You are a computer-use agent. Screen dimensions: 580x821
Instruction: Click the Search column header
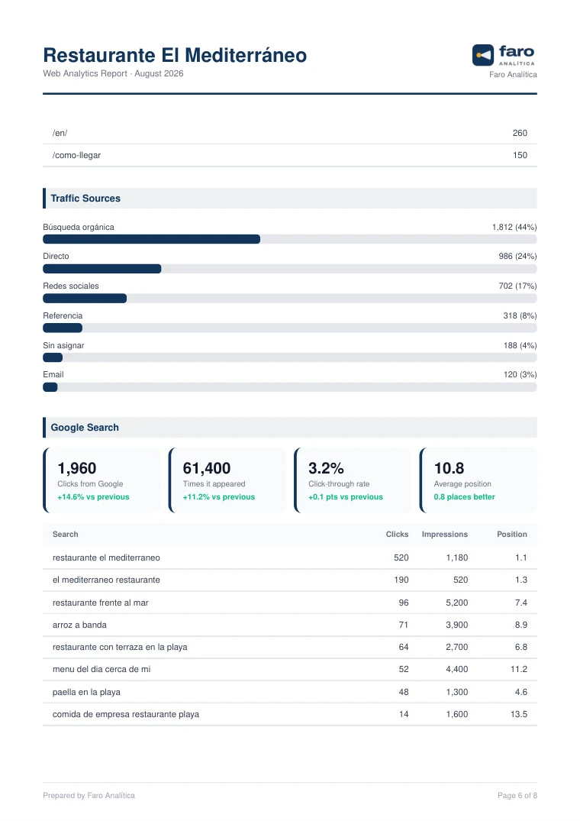click(x=66, y=535)
